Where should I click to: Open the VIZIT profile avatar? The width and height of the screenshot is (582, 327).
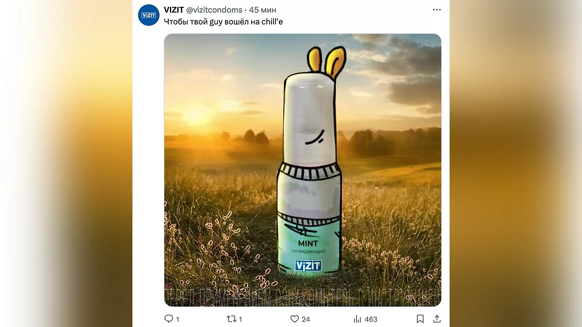[x=148, y=15]
